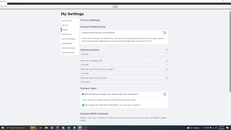Click the volume speaker icon in system tray
This screenshot has width=231, height=130.
click(x=216, y=128)
